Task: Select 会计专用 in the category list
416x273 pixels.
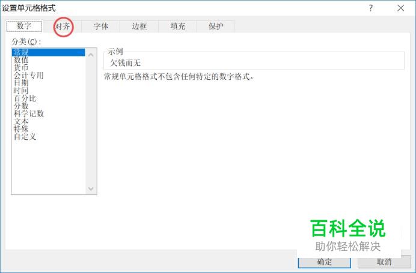Action: pos(49,75)
